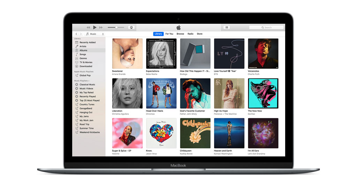Screen dimensions: 357x186
Task: Click the Kamasi Washington artist name
Action: (x=223, y=154)
